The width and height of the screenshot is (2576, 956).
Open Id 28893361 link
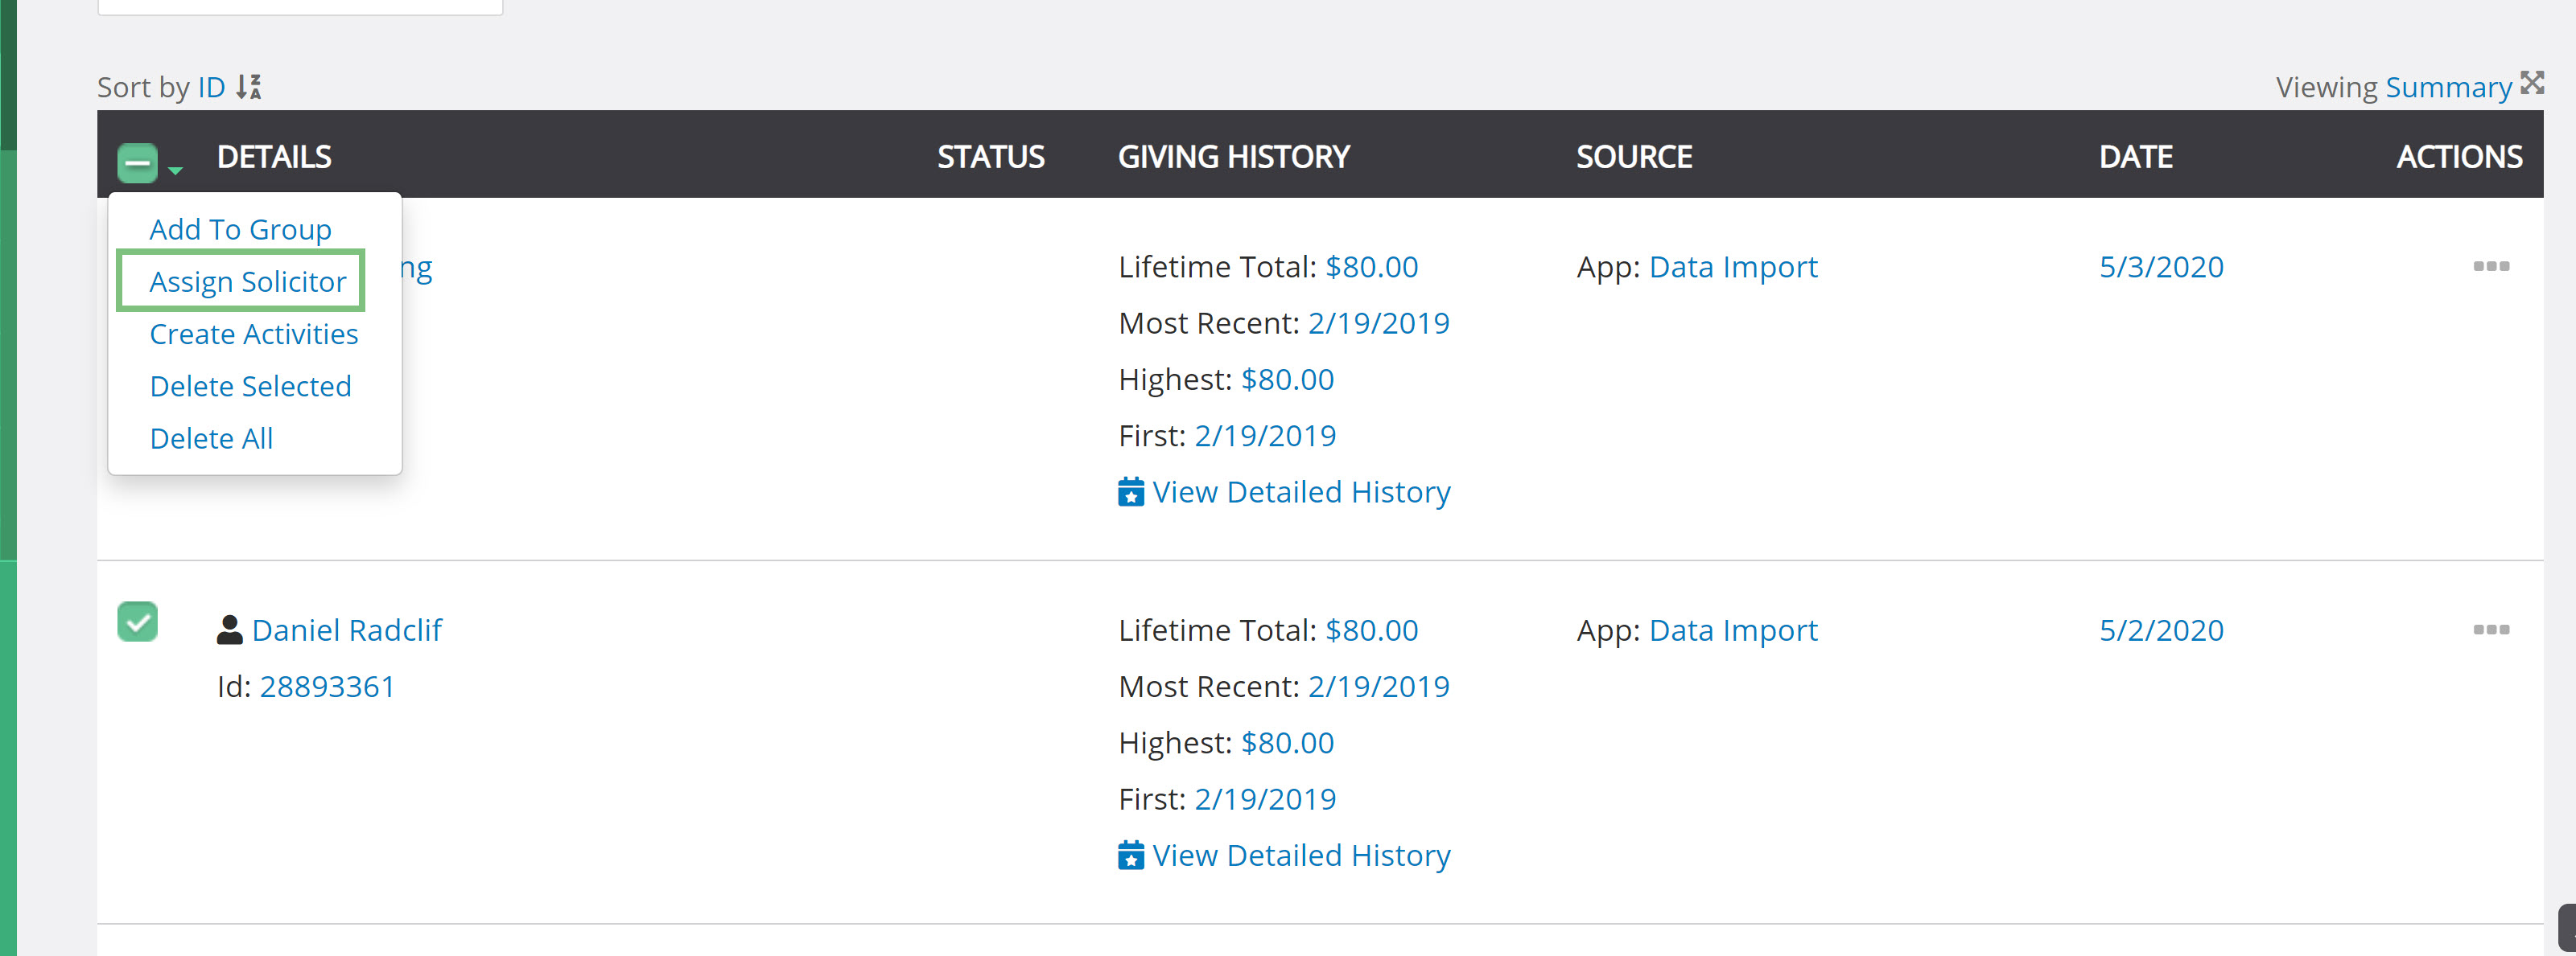[x=327, y=687]
